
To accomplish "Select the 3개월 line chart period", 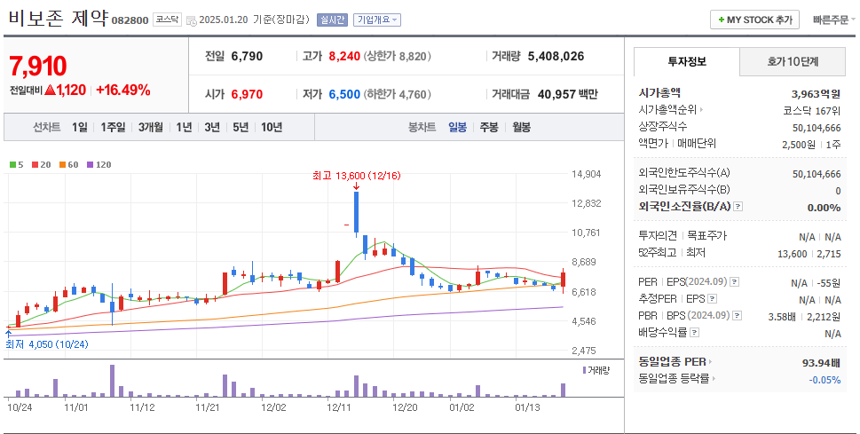I will click(x=151, y=127).
